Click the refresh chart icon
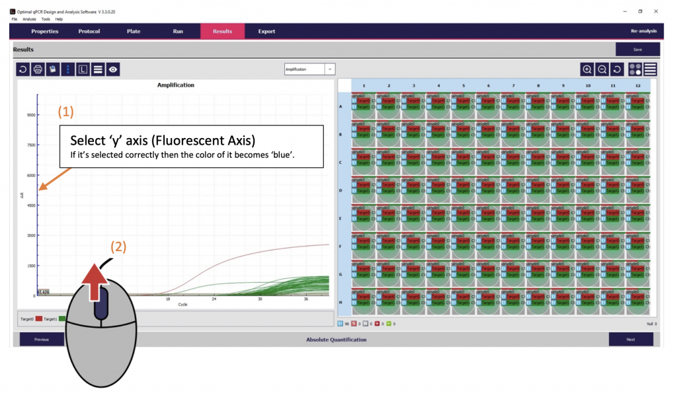The width and height of the screenshot is (677, 407). pos(23,69)
